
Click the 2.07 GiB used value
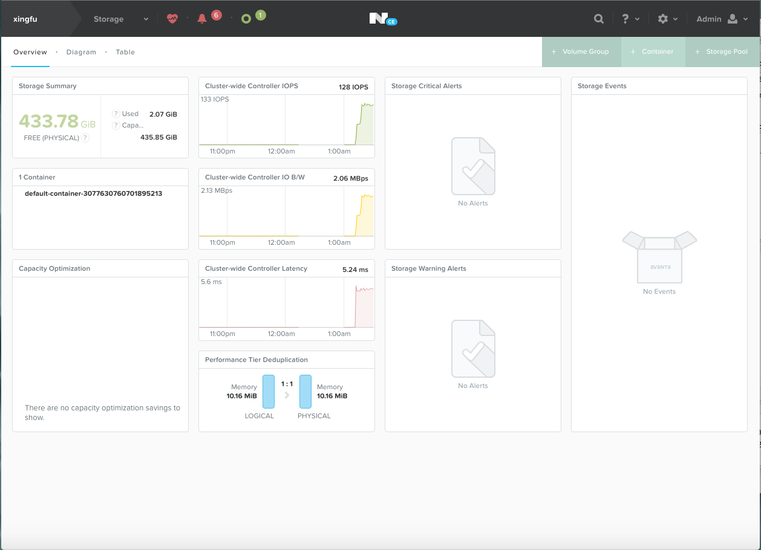[x=163, y=114]
